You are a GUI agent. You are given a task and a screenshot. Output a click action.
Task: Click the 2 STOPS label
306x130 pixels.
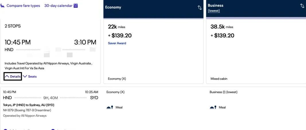point(13,26)
